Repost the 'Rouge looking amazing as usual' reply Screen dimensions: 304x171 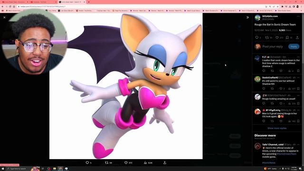[x=272, y=104]
